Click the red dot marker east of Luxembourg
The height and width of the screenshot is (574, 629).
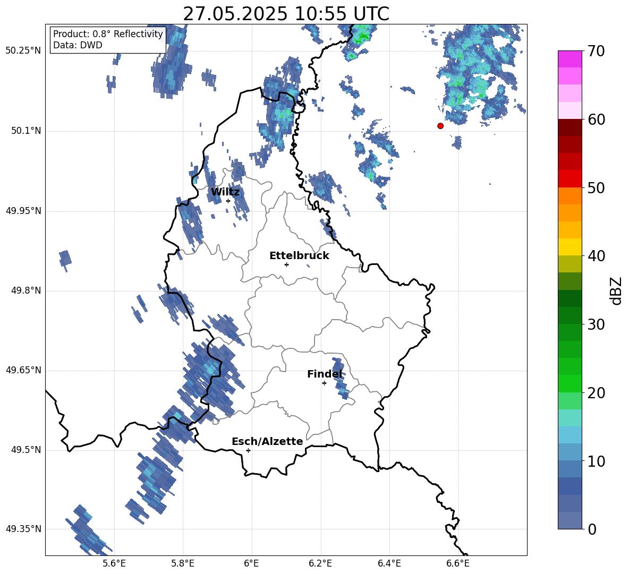440,126
